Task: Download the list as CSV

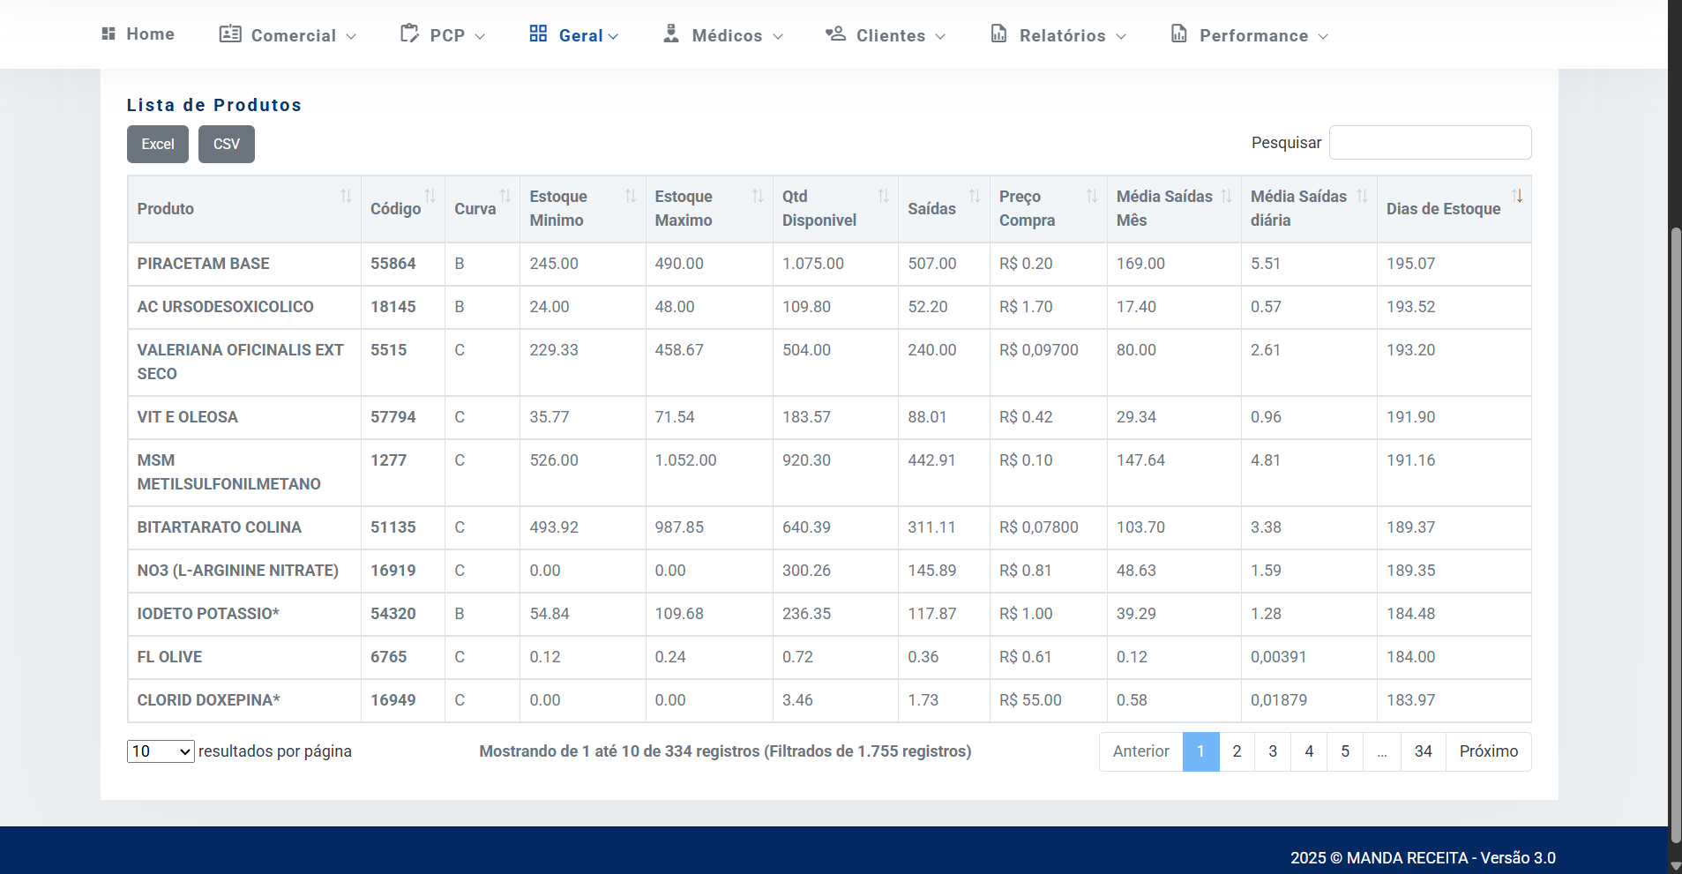Action: pos(227,145)
